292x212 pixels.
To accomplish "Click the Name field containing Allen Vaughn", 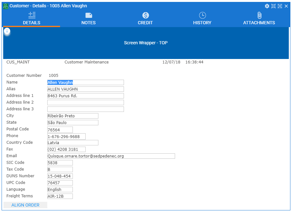I will click(85, 83).
